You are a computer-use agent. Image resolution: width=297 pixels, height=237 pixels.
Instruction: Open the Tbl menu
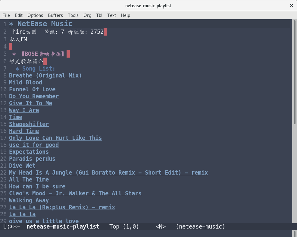coord(99,15)
